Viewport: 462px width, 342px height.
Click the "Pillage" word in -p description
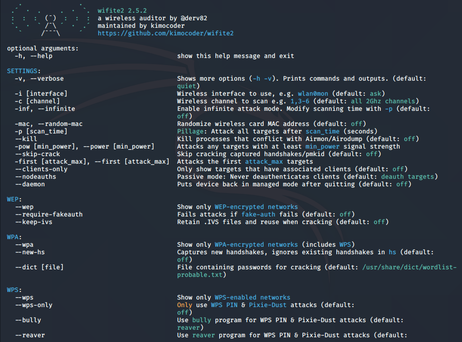190,132
